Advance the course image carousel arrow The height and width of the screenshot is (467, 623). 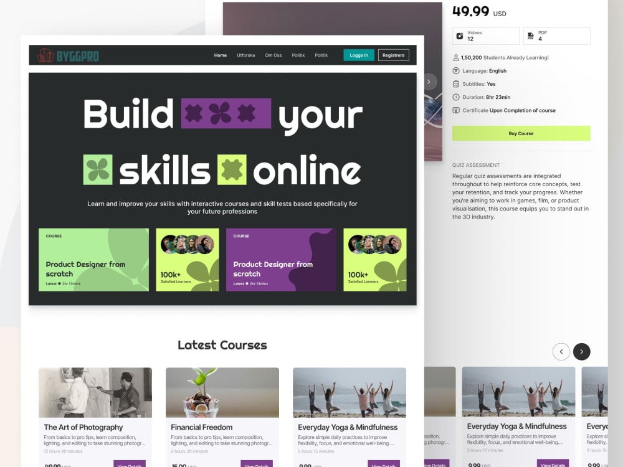click(x=429, y=82)
